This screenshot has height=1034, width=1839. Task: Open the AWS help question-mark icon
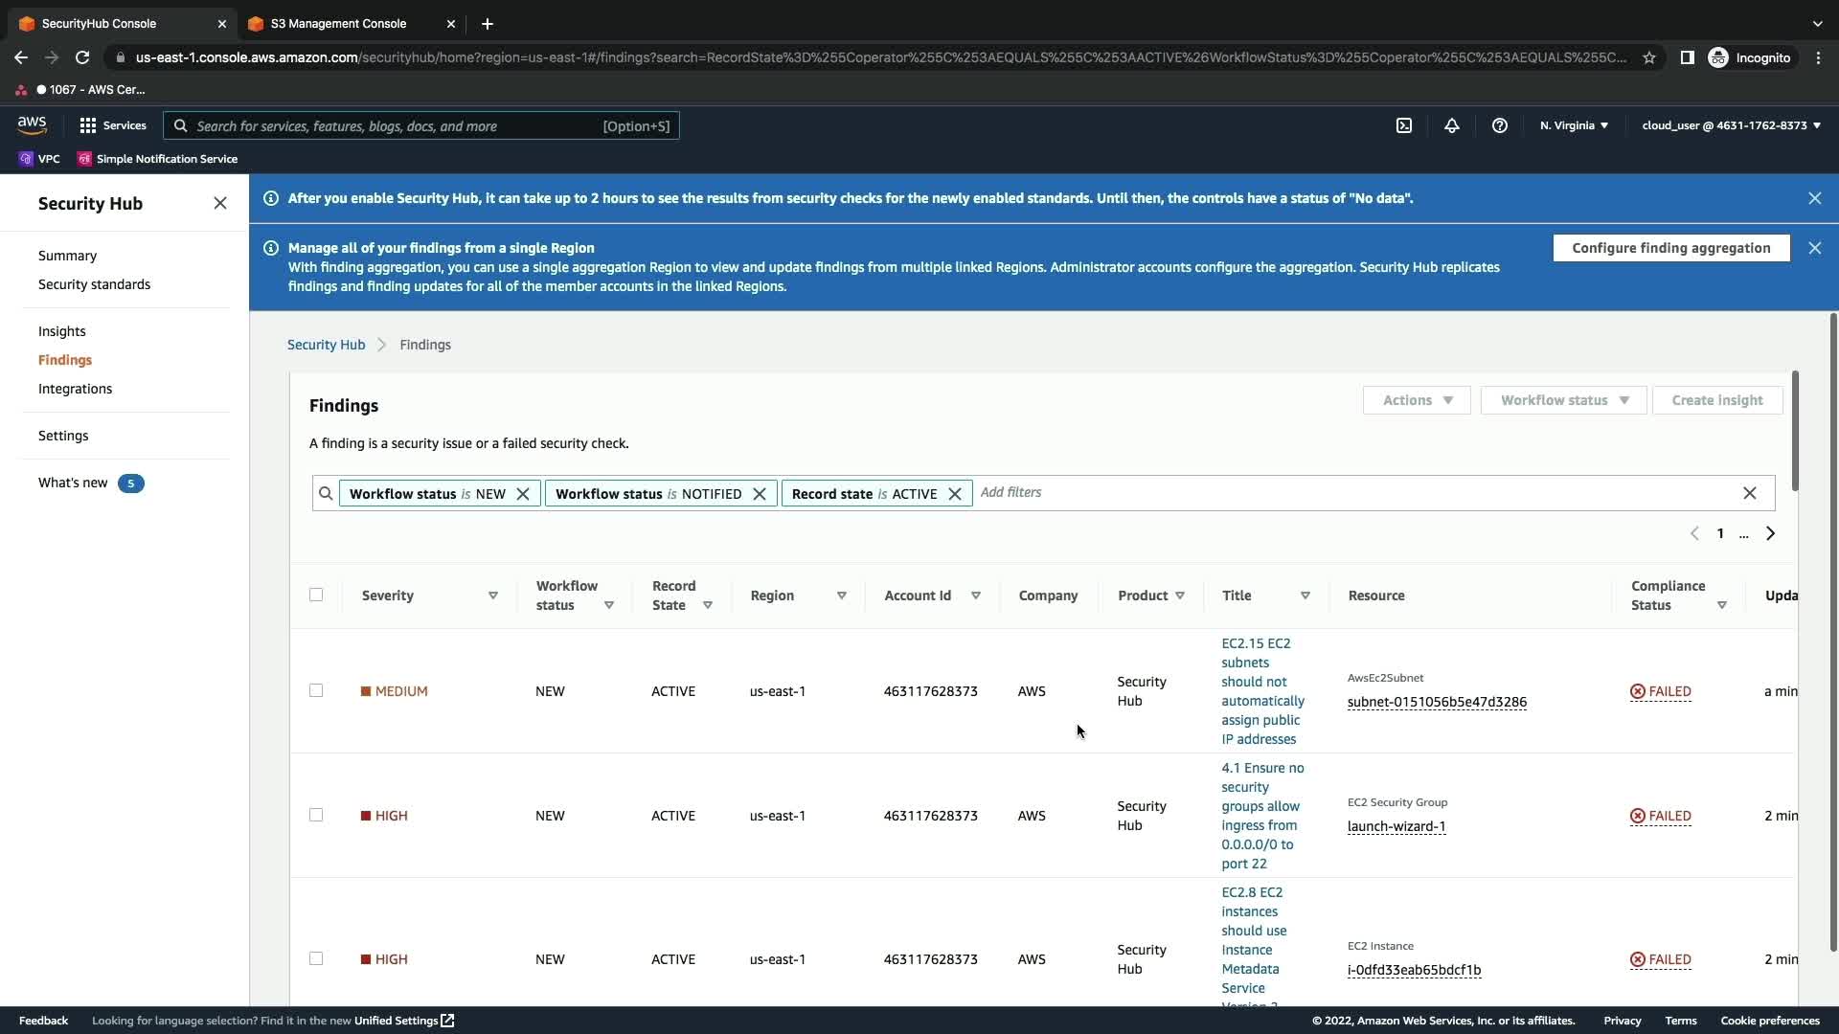pyautogui.click(x=1500, y=125)
